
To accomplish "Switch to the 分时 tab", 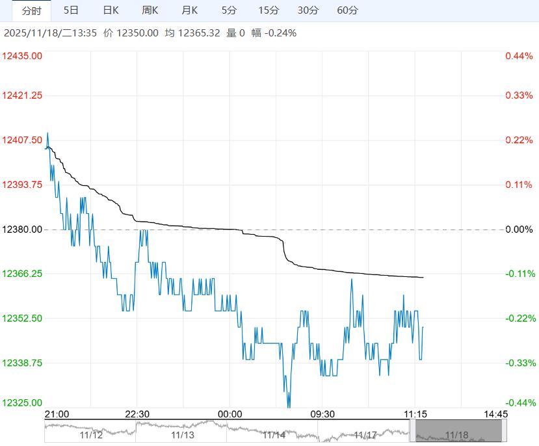I will pyautogui.click(x=32, y=10).
